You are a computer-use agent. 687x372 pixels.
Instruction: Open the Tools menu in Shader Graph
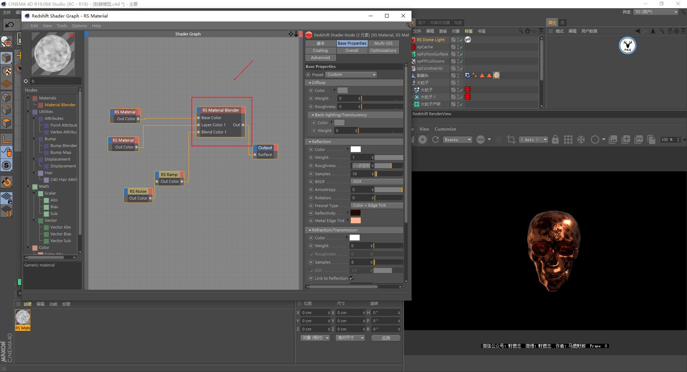[62, 26]
